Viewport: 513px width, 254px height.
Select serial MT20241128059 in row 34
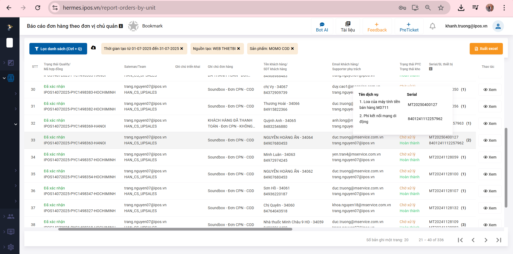(444, 157)
